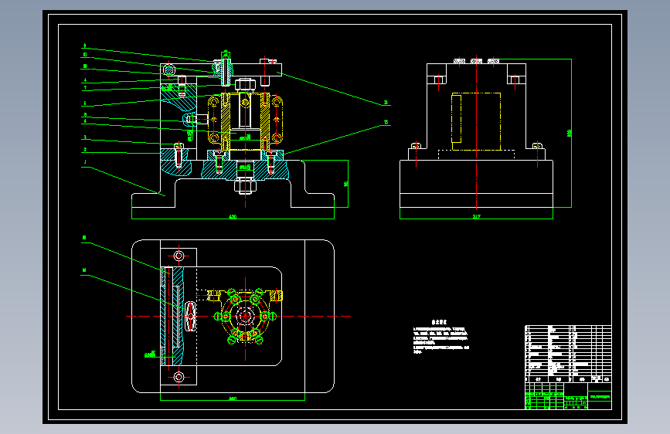670x434 pixels.
Task: Select the right knurled knob atop the side view
Action: 494,61
